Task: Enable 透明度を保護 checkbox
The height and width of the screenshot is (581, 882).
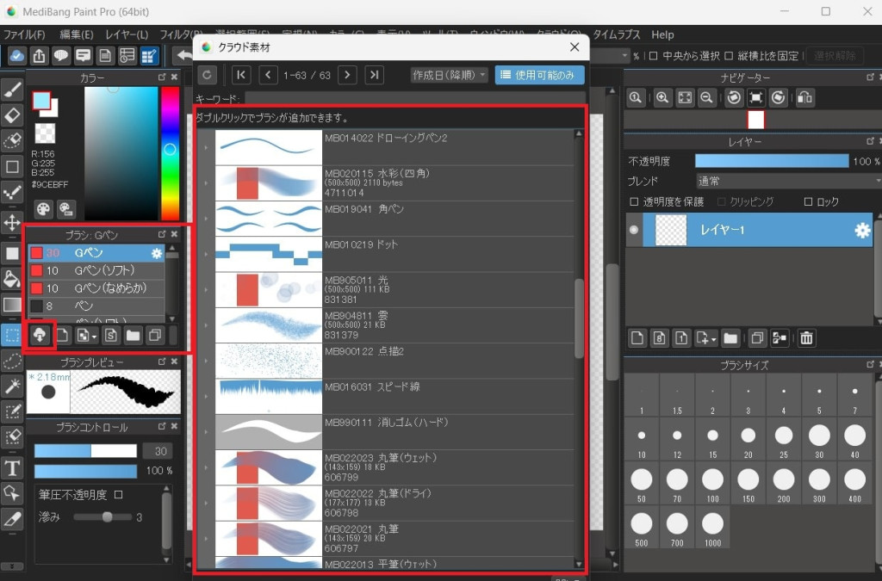Action: pyautogui.click(x=634, y=201)
